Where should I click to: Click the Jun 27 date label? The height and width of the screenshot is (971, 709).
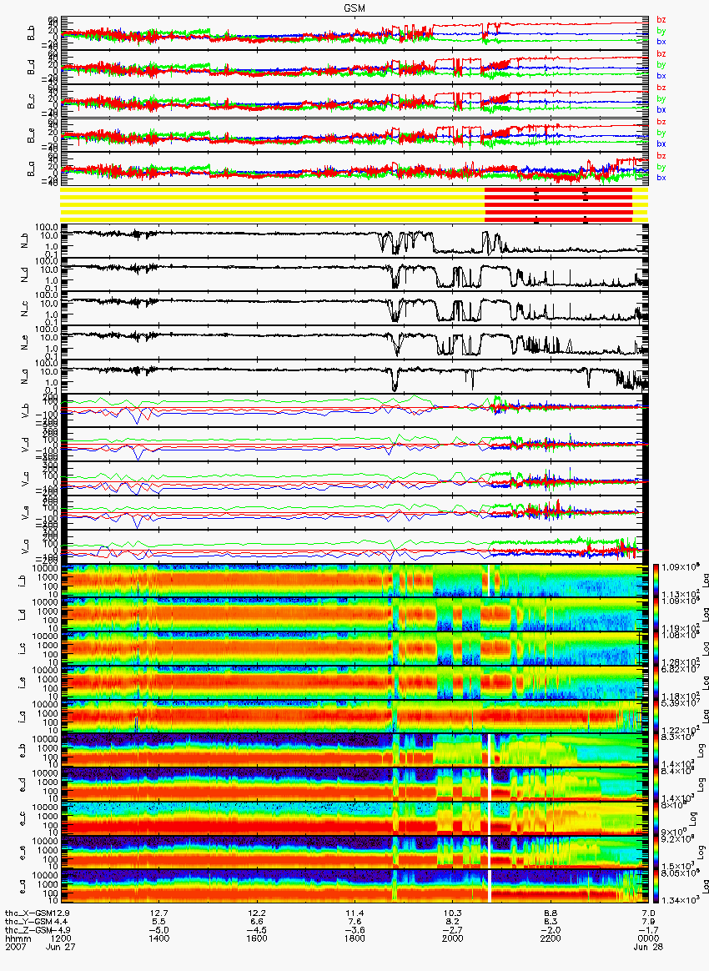[x=60, y=948]
